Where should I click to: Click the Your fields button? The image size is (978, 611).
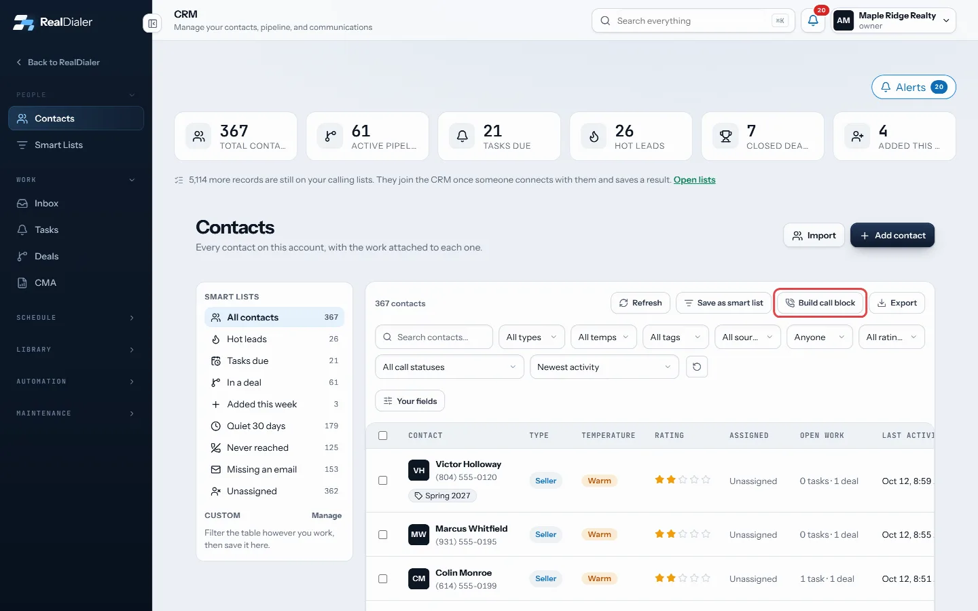coord(410,401)
